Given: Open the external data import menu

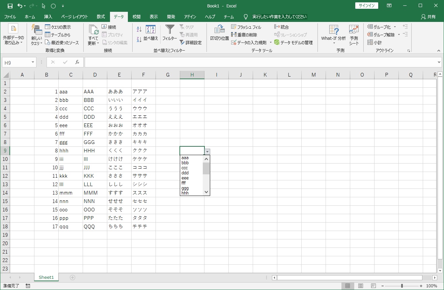Looking at the screenshot, I should 13,35.
